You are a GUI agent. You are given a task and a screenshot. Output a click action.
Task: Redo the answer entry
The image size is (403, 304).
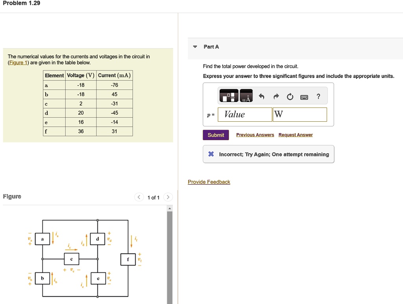276,96
